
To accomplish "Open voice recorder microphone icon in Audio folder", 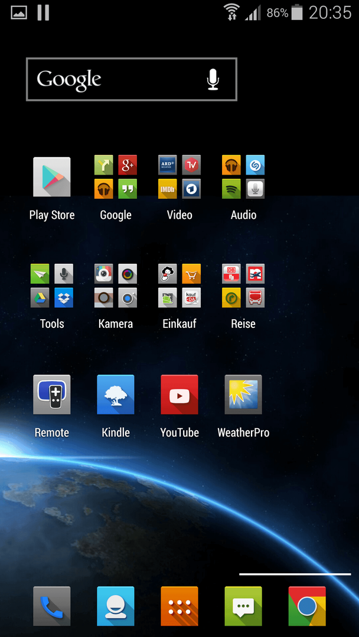I will 255,189.
